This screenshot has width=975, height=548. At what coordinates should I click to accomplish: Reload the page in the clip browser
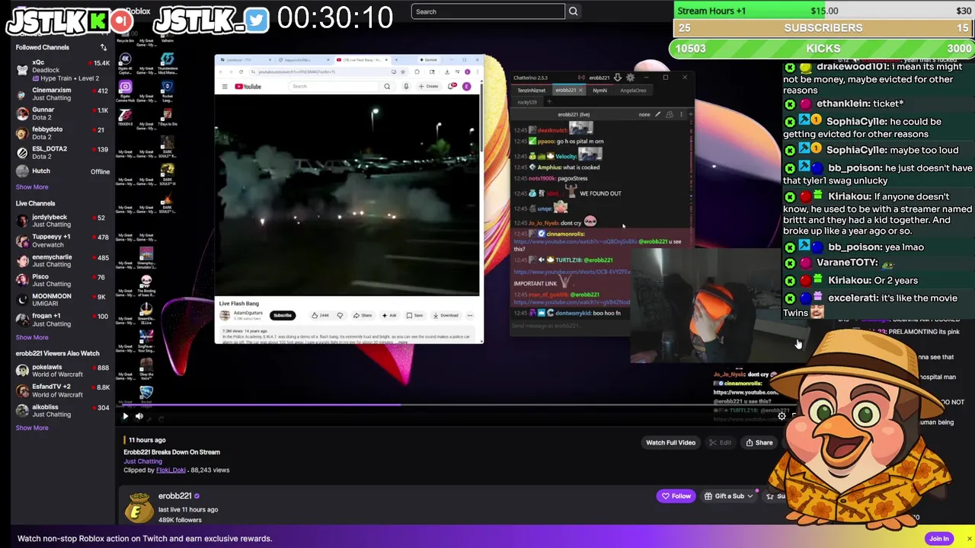241,72
